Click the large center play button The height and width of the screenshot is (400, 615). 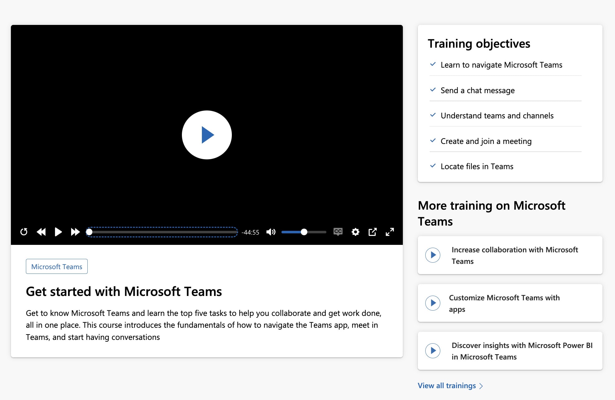tap(207, 135)
